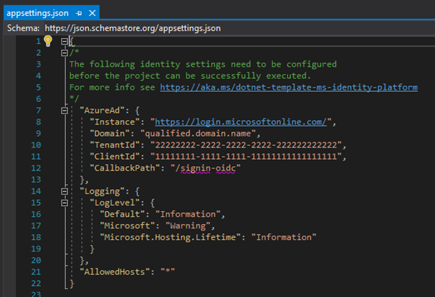Collapse the root JSON object on line 1

coord(64,41)
